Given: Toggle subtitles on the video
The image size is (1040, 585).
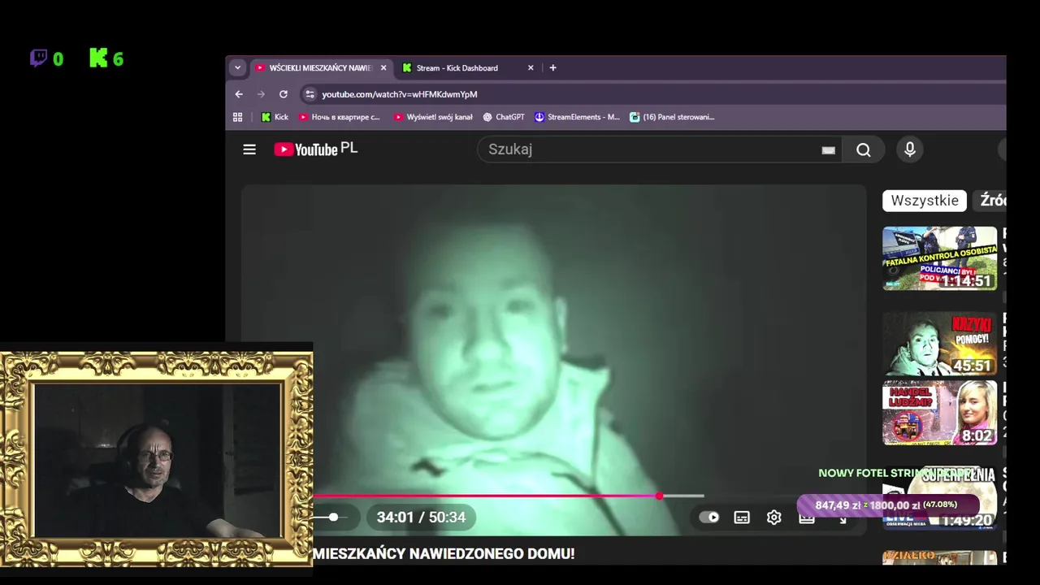Looking at the screenshot, I should [x=742, y=518].
